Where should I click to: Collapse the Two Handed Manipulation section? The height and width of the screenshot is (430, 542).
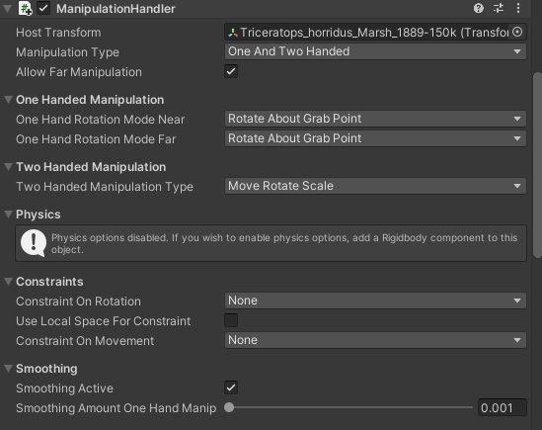click(x=8, y=167)
